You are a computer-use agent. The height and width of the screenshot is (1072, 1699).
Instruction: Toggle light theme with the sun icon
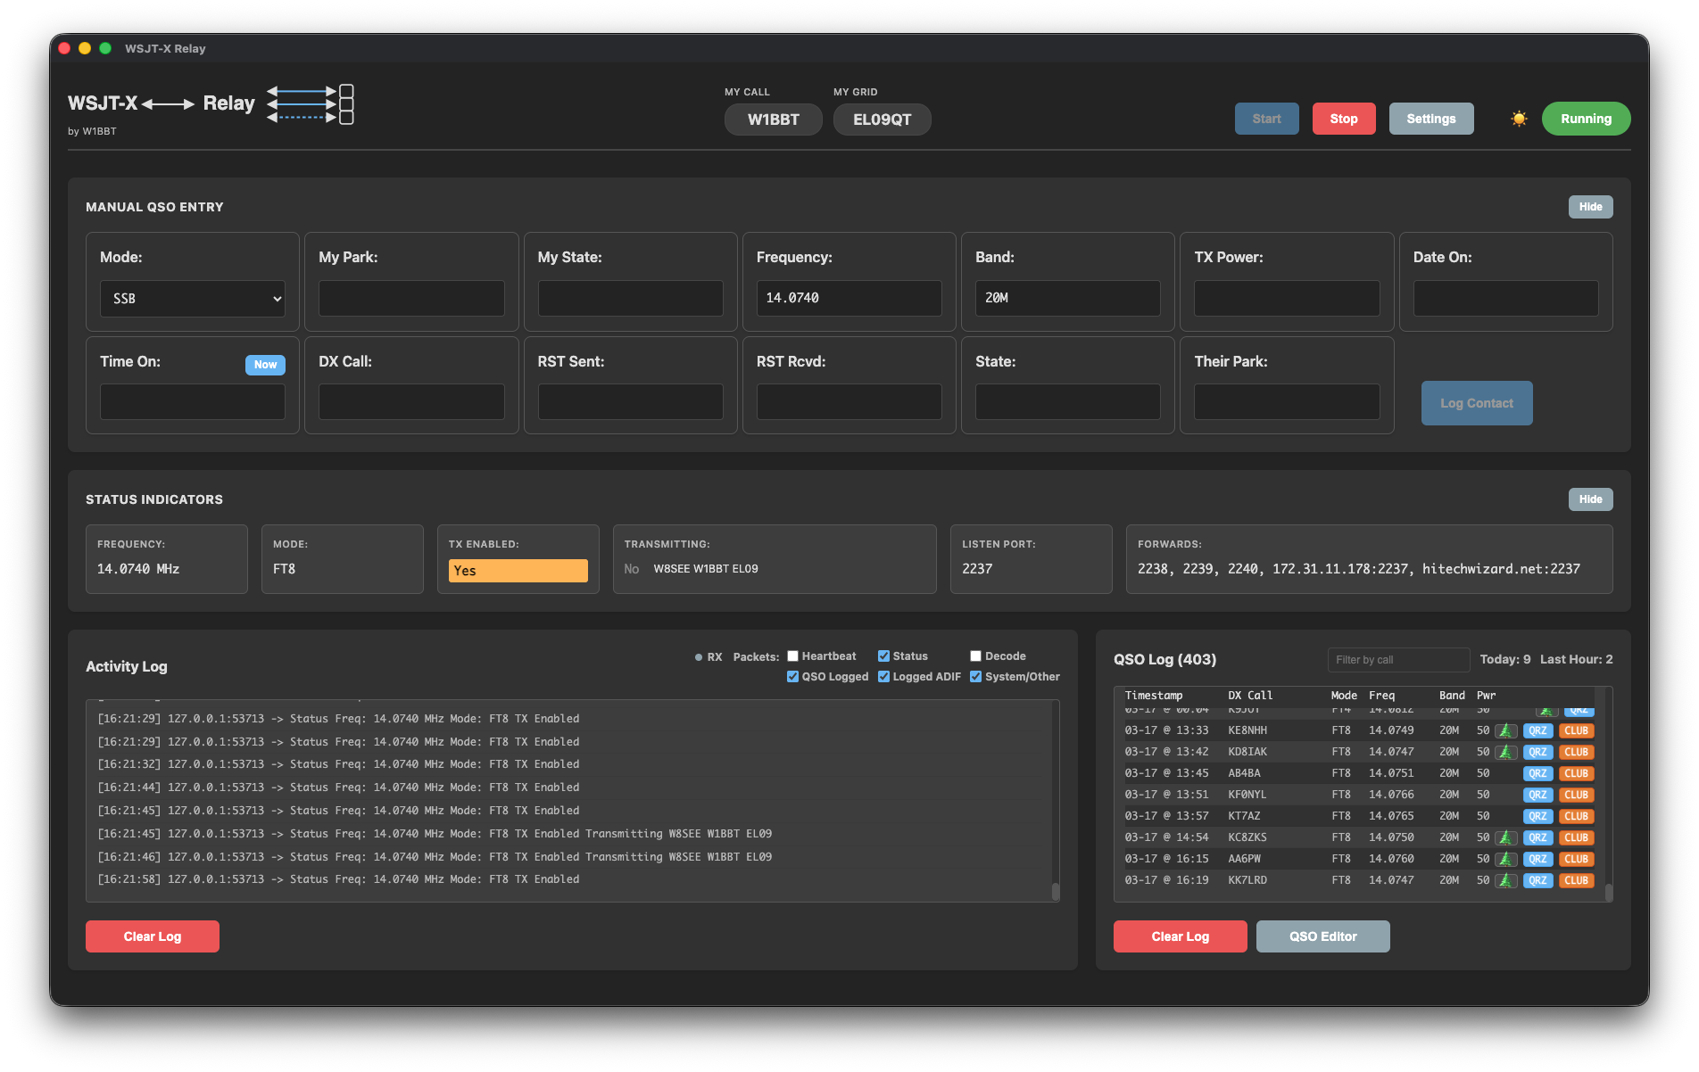[1519, 119]
